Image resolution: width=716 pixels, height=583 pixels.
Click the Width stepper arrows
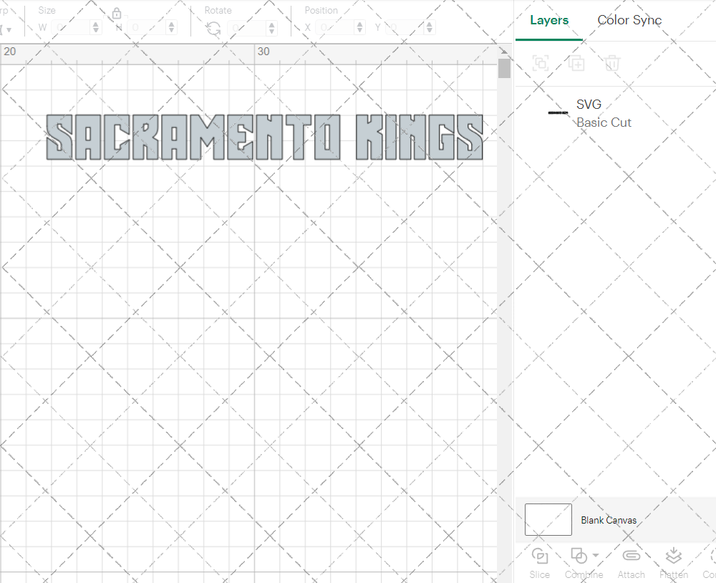95,27
